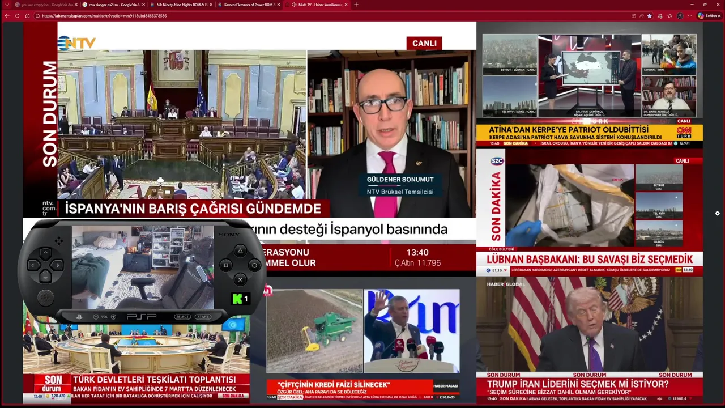
Task: Open the user profile avatar
Action: [680, 16]
